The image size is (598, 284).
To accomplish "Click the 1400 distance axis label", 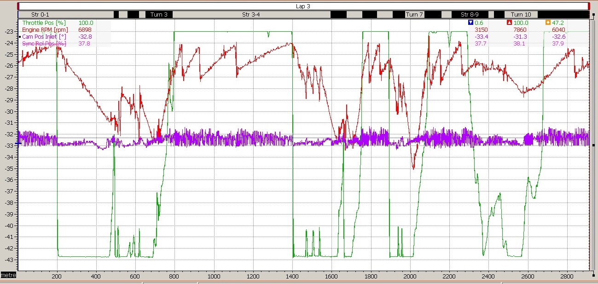I will coord(292,277).
